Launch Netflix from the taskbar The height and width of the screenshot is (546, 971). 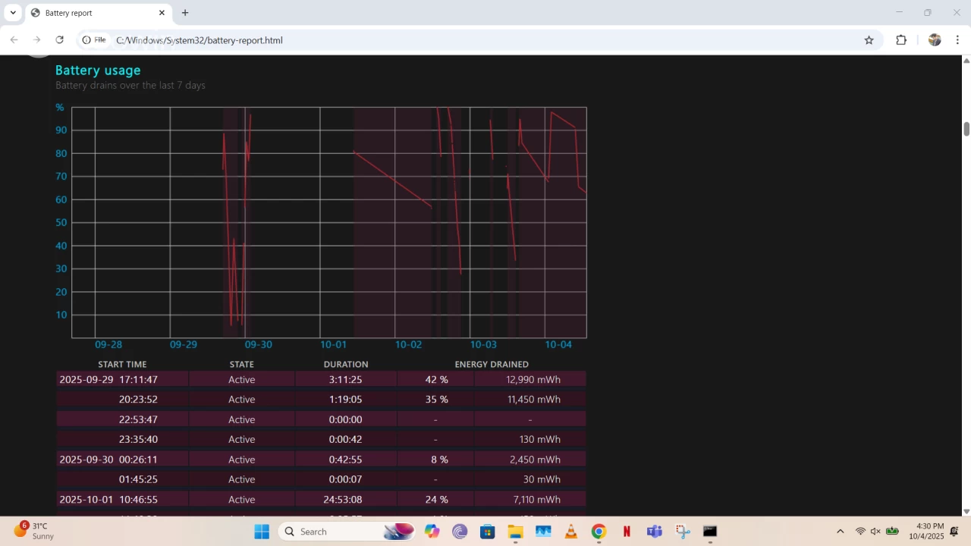coord(627,532)
